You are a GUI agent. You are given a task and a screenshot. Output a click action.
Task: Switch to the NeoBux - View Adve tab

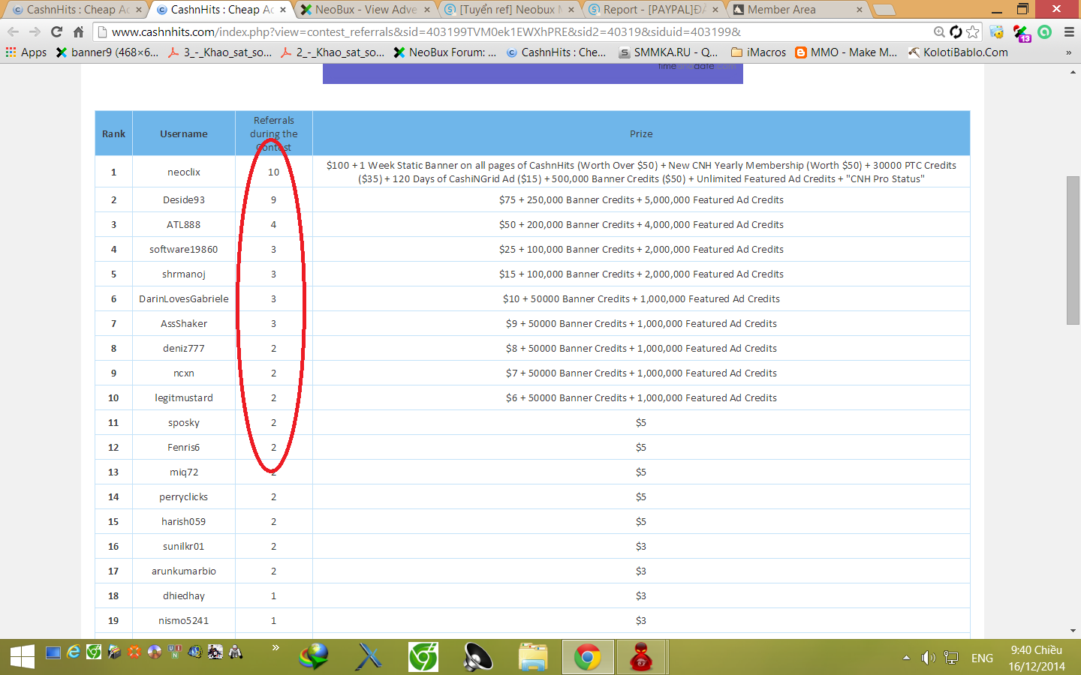pos(366,10)
